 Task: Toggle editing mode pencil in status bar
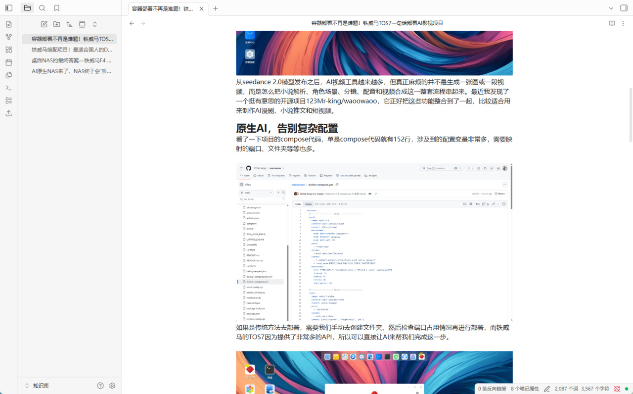(x=547, y=389)
